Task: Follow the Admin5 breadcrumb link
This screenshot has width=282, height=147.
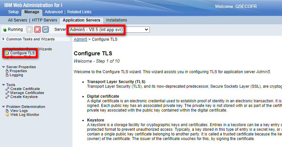Action: (x=80, y=39)
